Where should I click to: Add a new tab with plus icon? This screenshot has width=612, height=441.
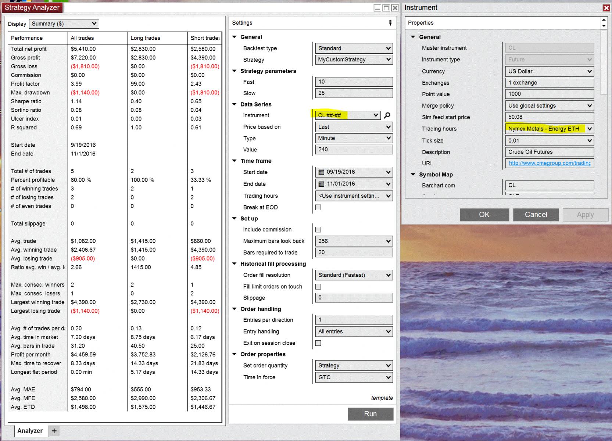(54, 431)
